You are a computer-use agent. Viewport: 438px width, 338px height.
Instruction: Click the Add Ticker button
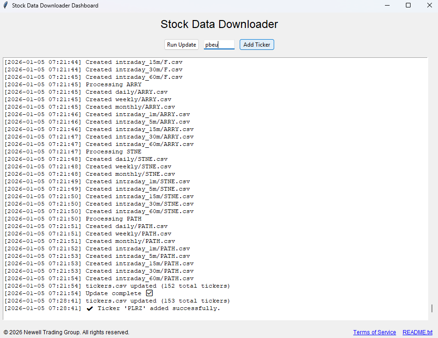click(257, 45)
